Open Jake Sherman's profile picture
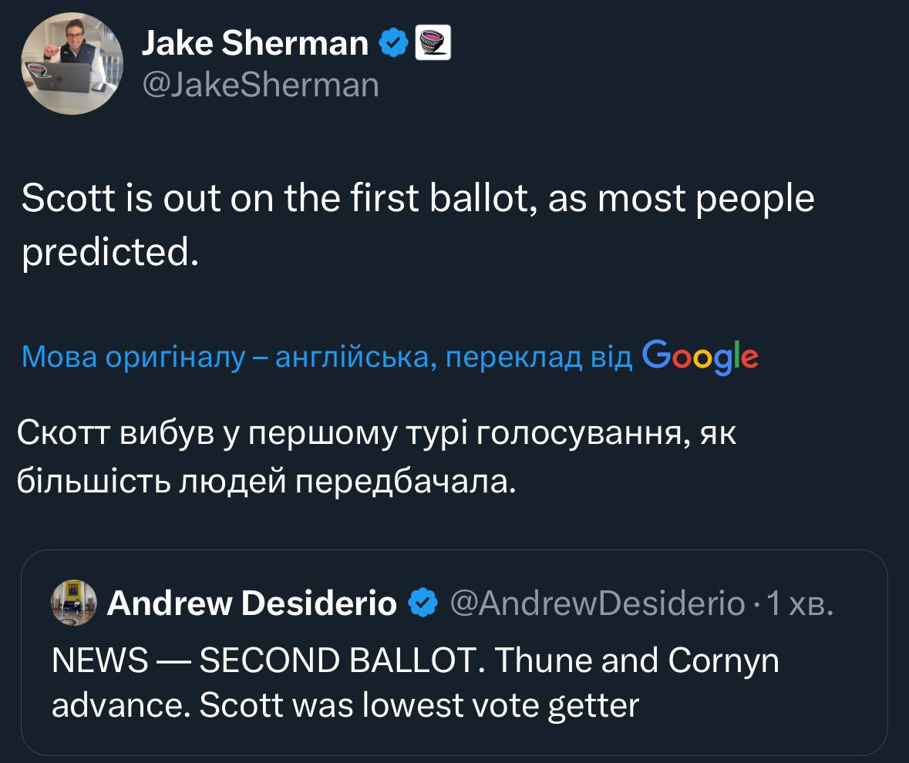Image resolution: width=909 pixels, height=763 pixels. [x=72, y=63]
